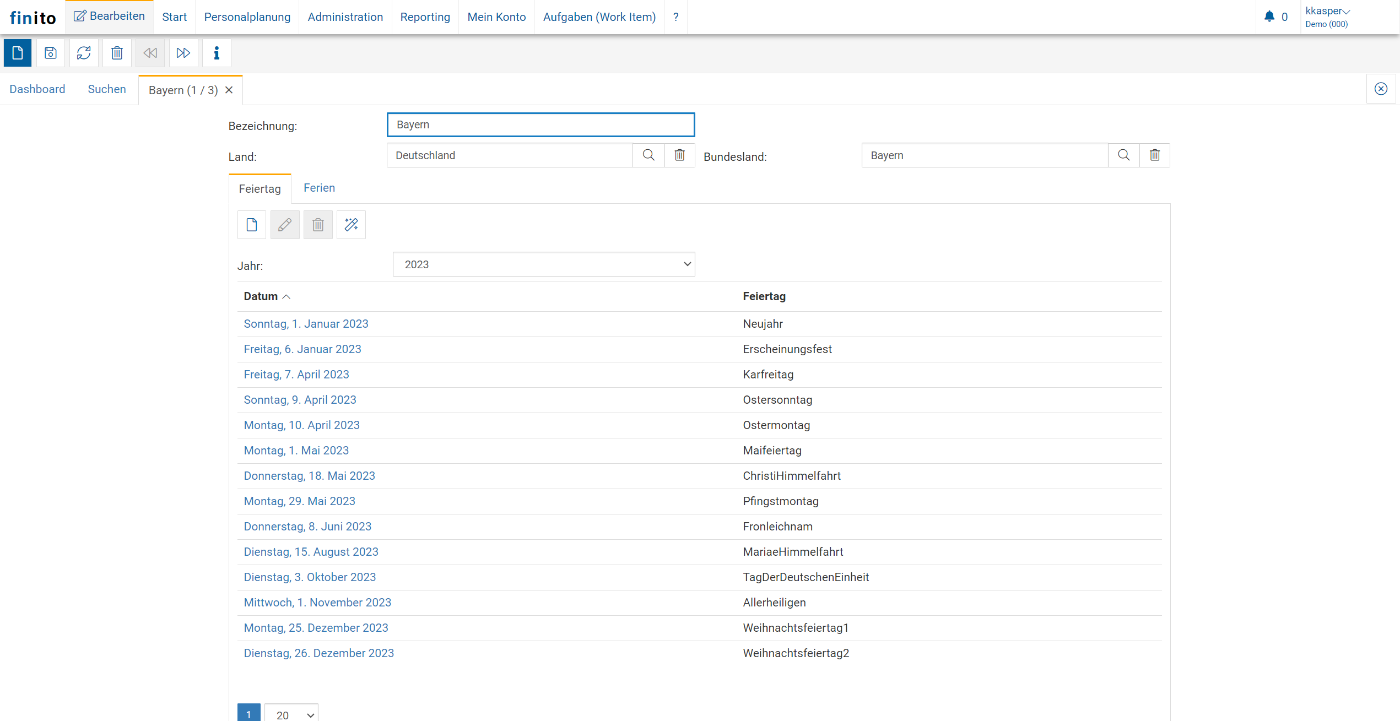Switch to the Ferien tab
The width and height of the screenshot is (1400, 721).
[319, 188]
